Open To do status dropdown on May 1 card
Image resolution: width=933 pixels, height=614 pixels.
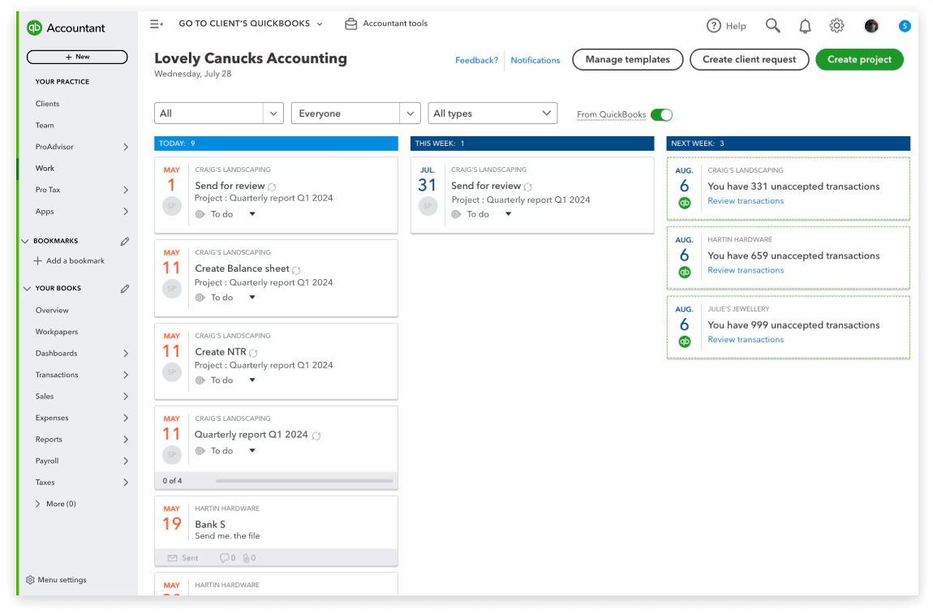tap(252, 214)
